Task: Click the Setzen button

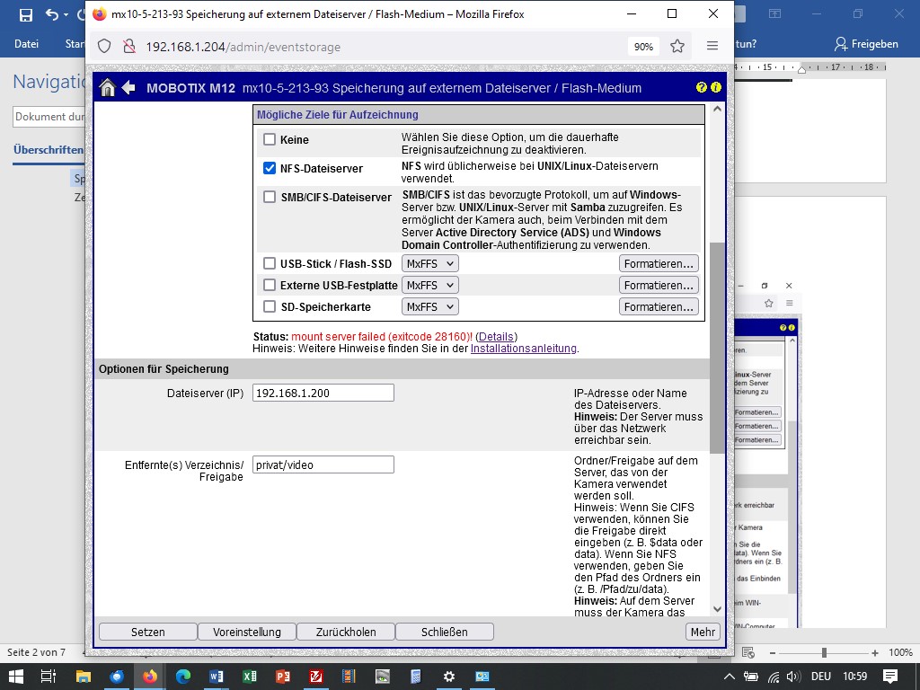Action: click(148, 632)
